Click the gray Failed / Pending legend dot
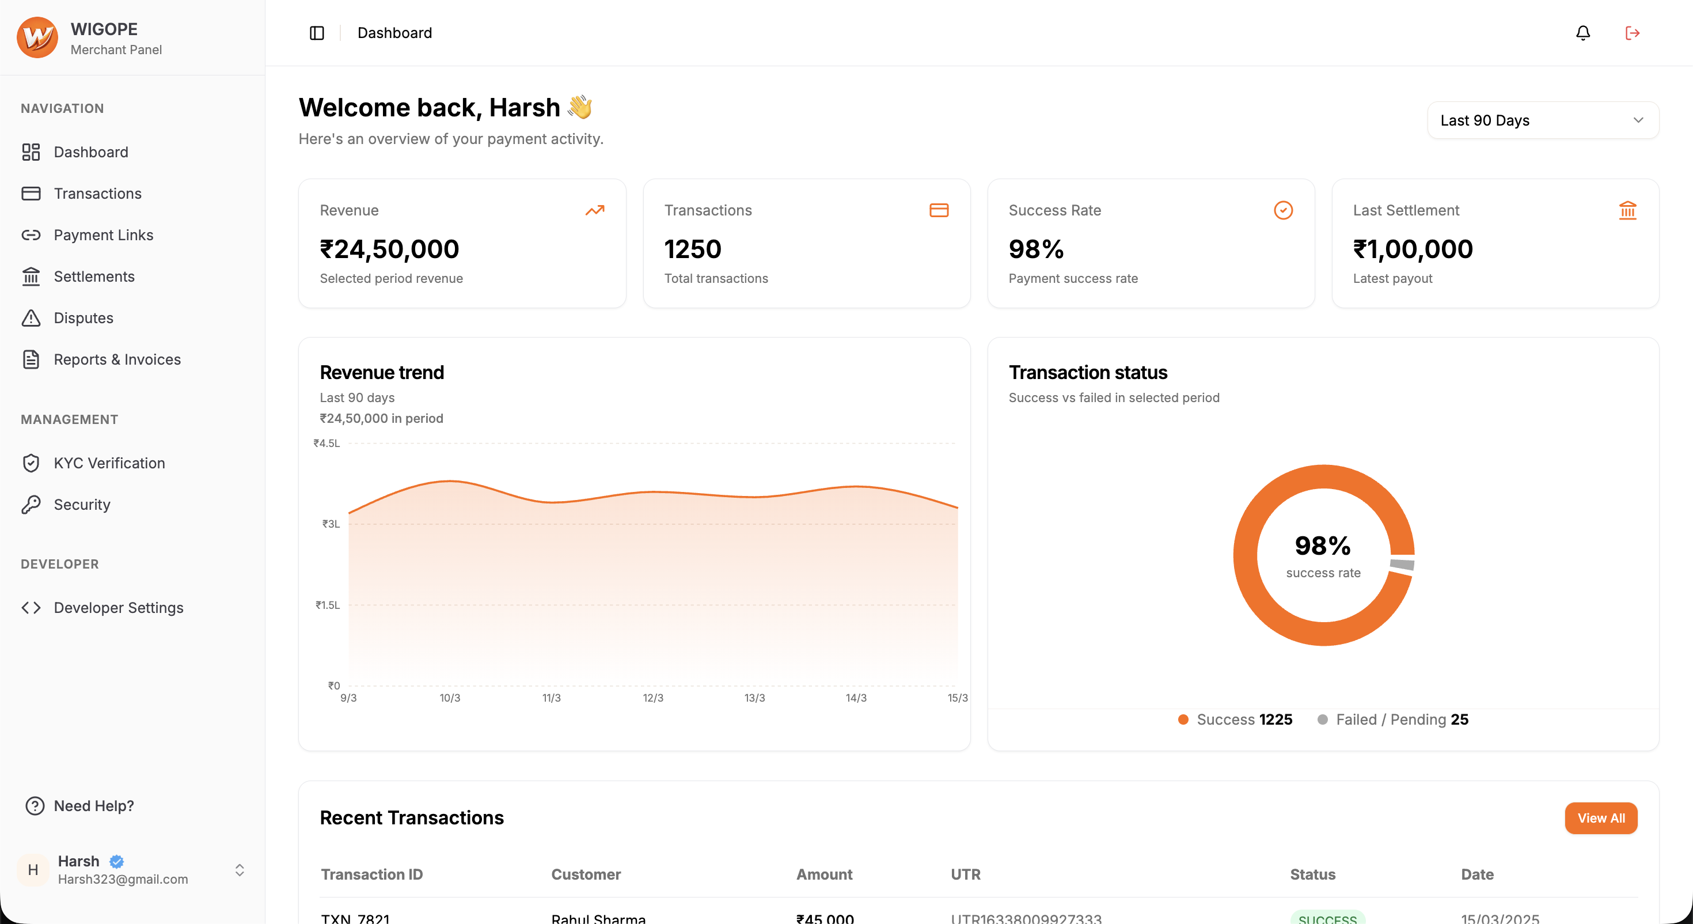Image resolution: width=1693 pixels, height=924 pixels. [x=1322, y=719]
